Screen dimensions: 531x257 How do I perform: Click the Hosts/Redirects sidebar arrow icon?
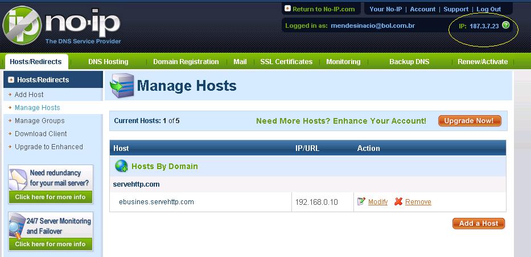(11, 79)
